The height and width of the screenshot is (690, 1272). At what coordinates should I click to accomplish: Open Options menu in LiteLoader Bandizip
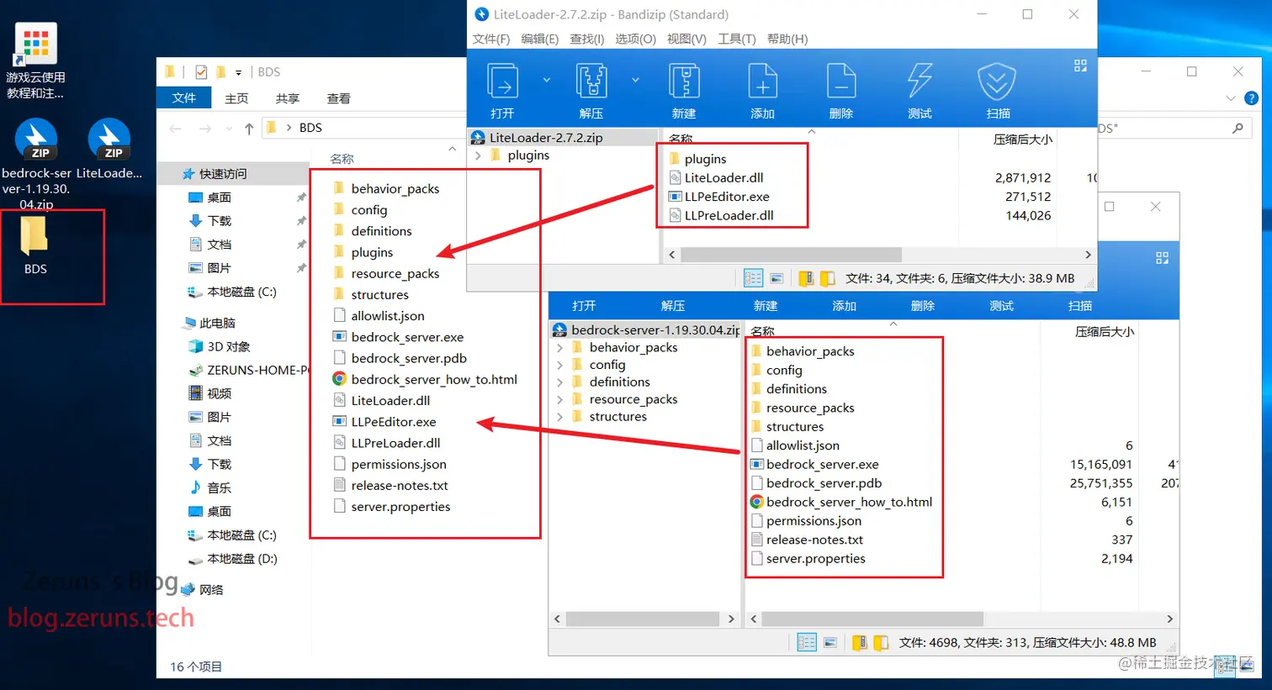(x=636, y=39)
